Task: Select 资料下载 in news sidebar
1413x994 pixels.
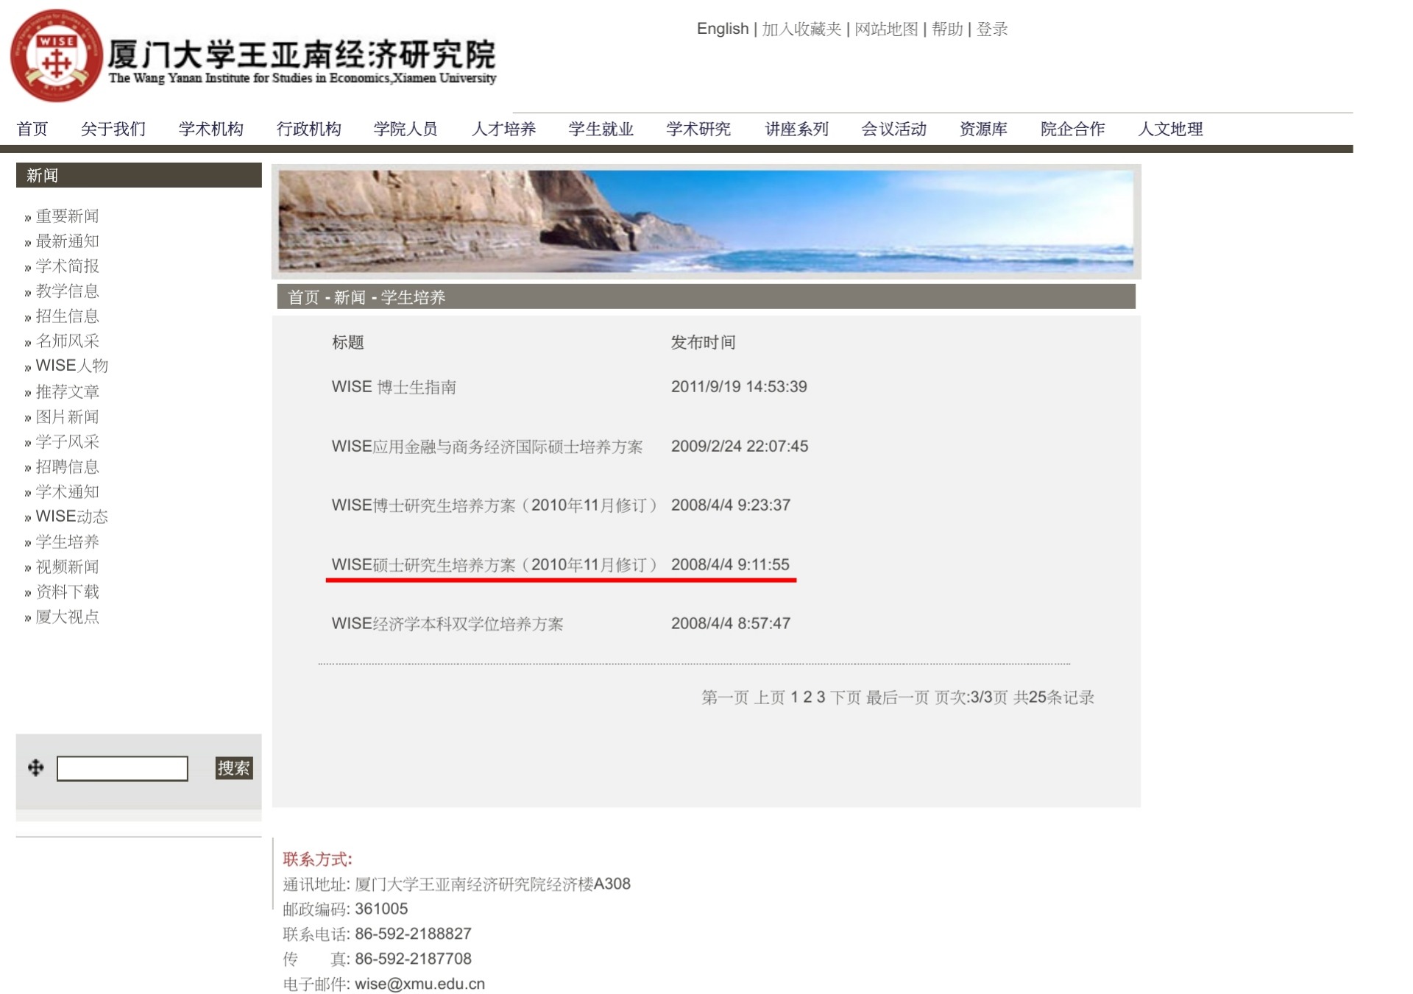Action: pyautogui.click(x=67, y=592)
